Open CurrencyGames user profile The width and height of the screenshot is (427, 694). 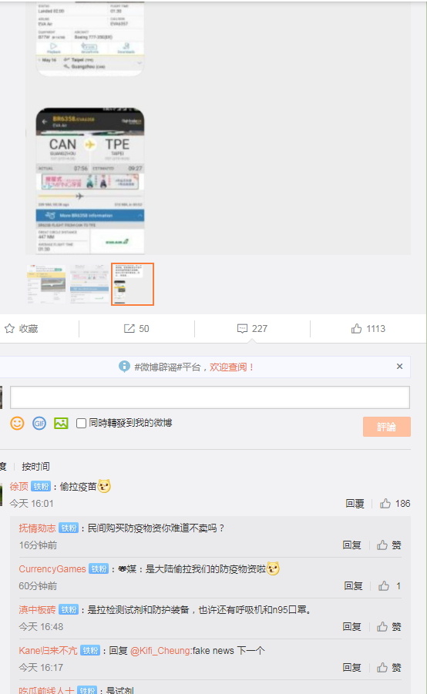point(52,568)
